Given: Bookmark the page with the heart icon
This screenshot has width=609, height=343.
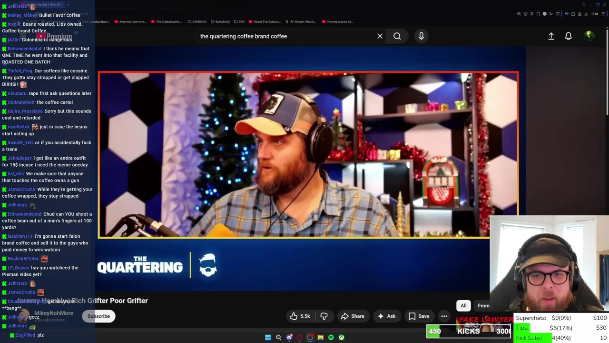Looking at the screenshot, I should pos(558,14).
